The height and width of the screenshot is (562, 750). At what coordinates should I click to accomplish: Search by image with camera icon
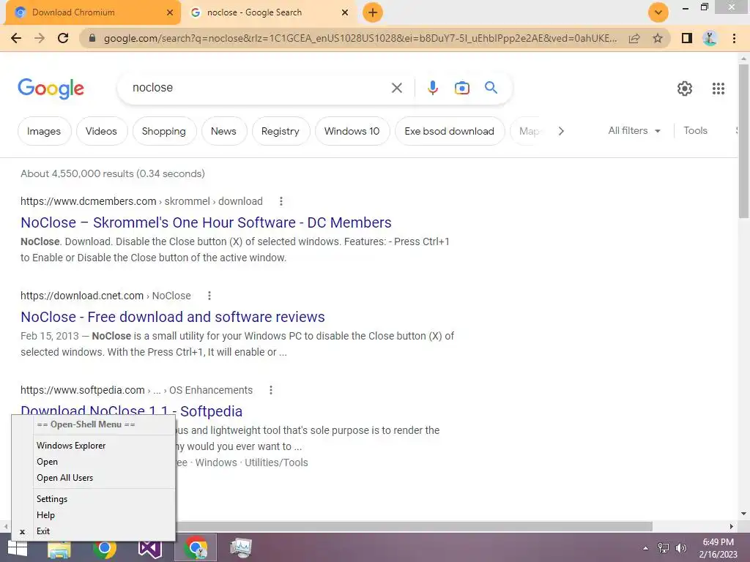(x=461, y=88)
